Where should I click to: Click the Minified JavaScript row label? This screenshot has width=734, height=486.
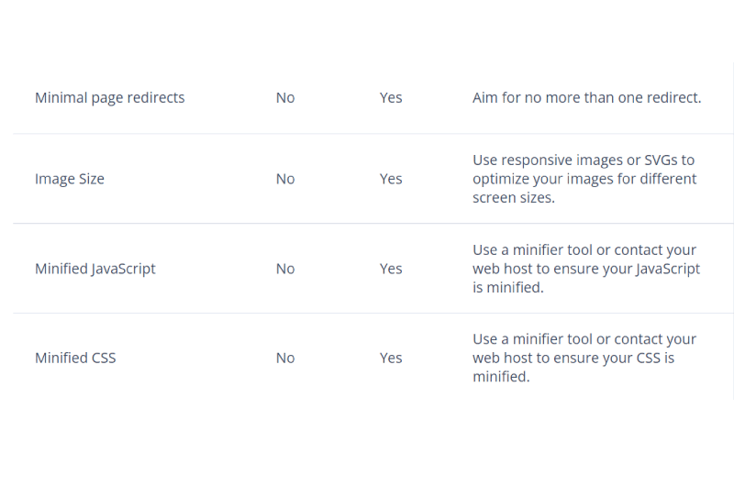coord(95,269)
